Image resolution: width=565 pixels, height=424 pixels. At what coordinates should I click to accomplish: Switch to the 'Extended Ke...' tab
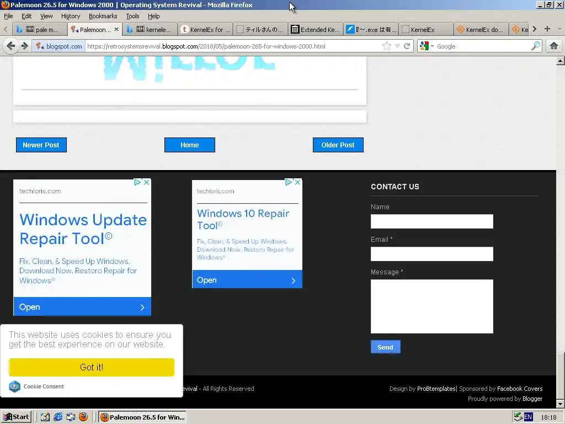(x=316, y=30)
